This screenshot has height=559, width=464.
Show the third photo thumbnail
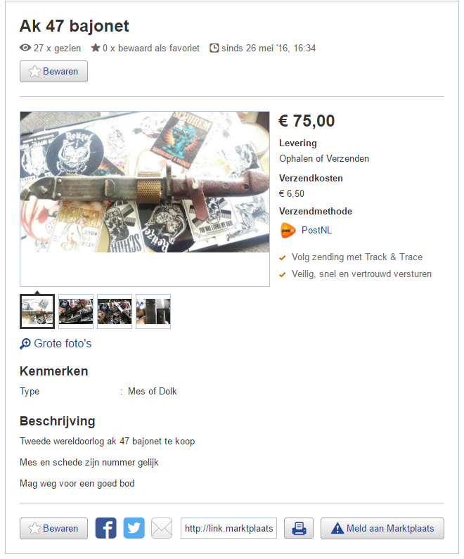115,311
